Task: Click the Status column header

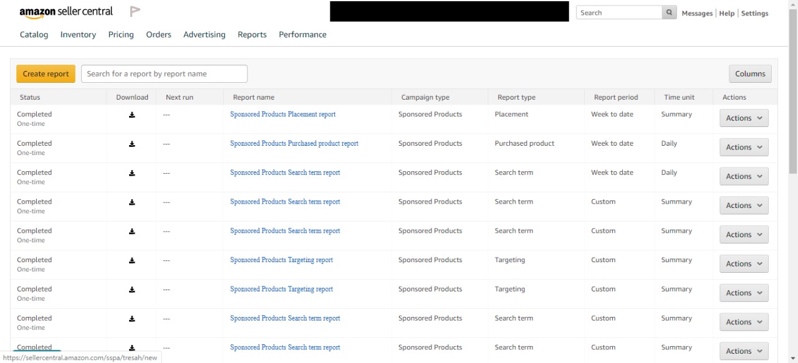Action: coord(30,97)
